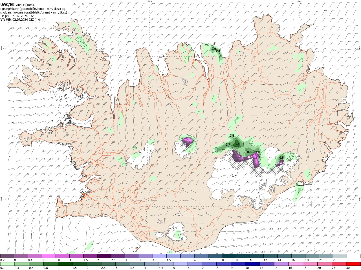
Task: Click the 'VT: Mið. 03.07.2024 23Z (+44 h)' line
Action: click(x=23, y=20)
